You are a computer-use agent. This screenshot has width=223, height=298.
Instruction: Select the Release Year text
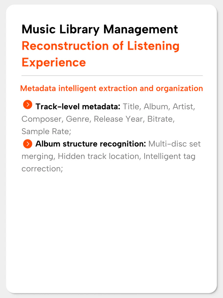[118, 119]
